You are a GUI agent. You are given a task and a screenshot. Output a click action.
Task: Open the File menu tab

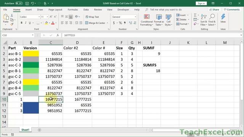[5, 10]
